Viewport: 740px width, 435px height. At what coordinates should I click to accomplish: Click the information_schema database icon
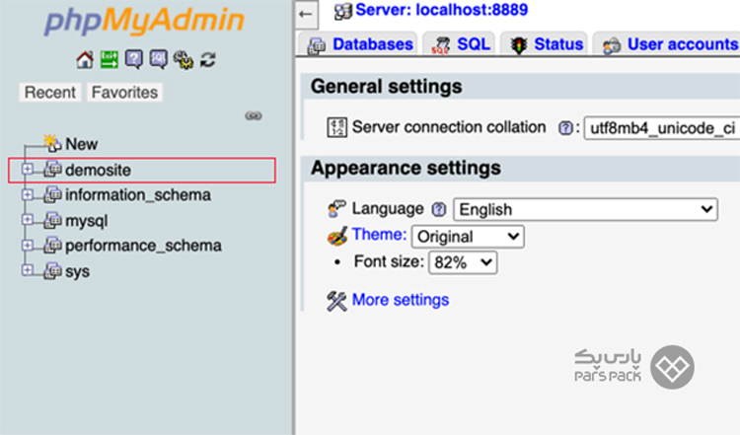click(x=53, y=194)
